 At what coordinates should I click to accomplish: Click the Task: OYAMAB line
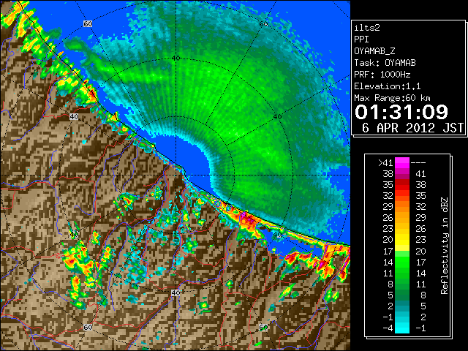tap(385, 63)
